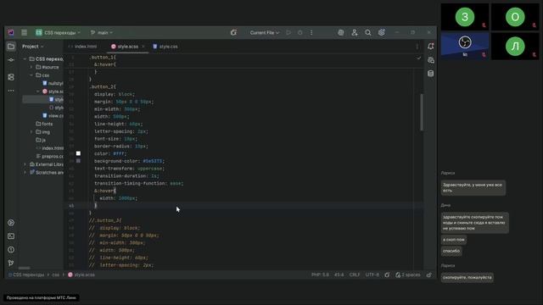This screenshot has height=305, width=543.
Task: Open the Notifications bell
Action: point(430,47)
